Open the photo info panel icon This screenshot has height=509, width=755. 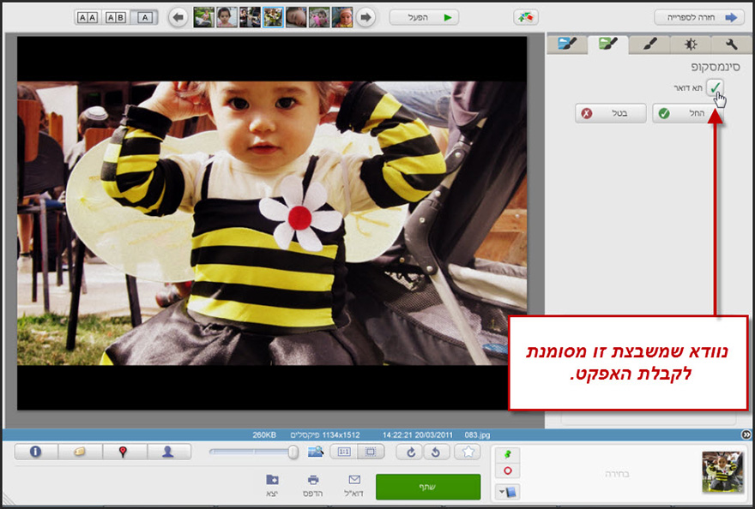(36, 452)
